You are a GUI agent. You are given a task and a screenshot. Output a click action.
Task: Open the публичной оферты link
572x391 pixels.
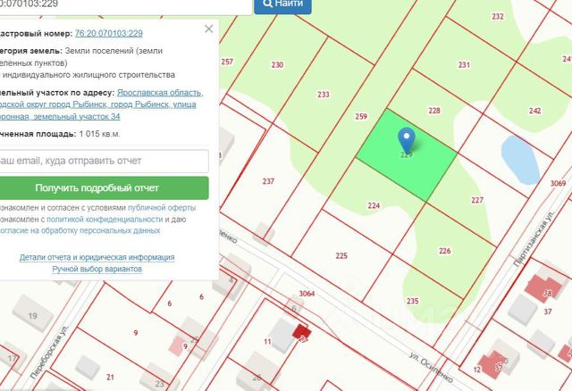tap(162, 208)
